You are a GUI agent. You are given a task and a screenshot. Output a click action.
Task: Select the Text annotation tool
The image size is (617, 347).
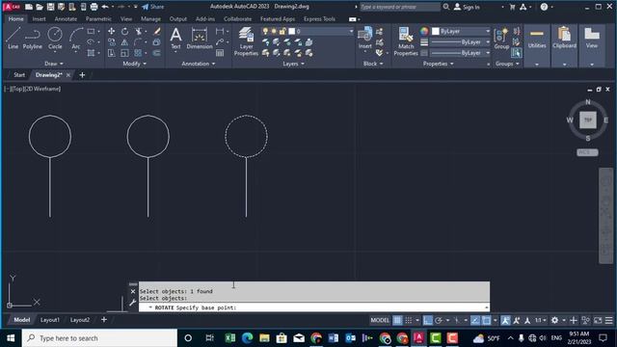coord(175,39)
